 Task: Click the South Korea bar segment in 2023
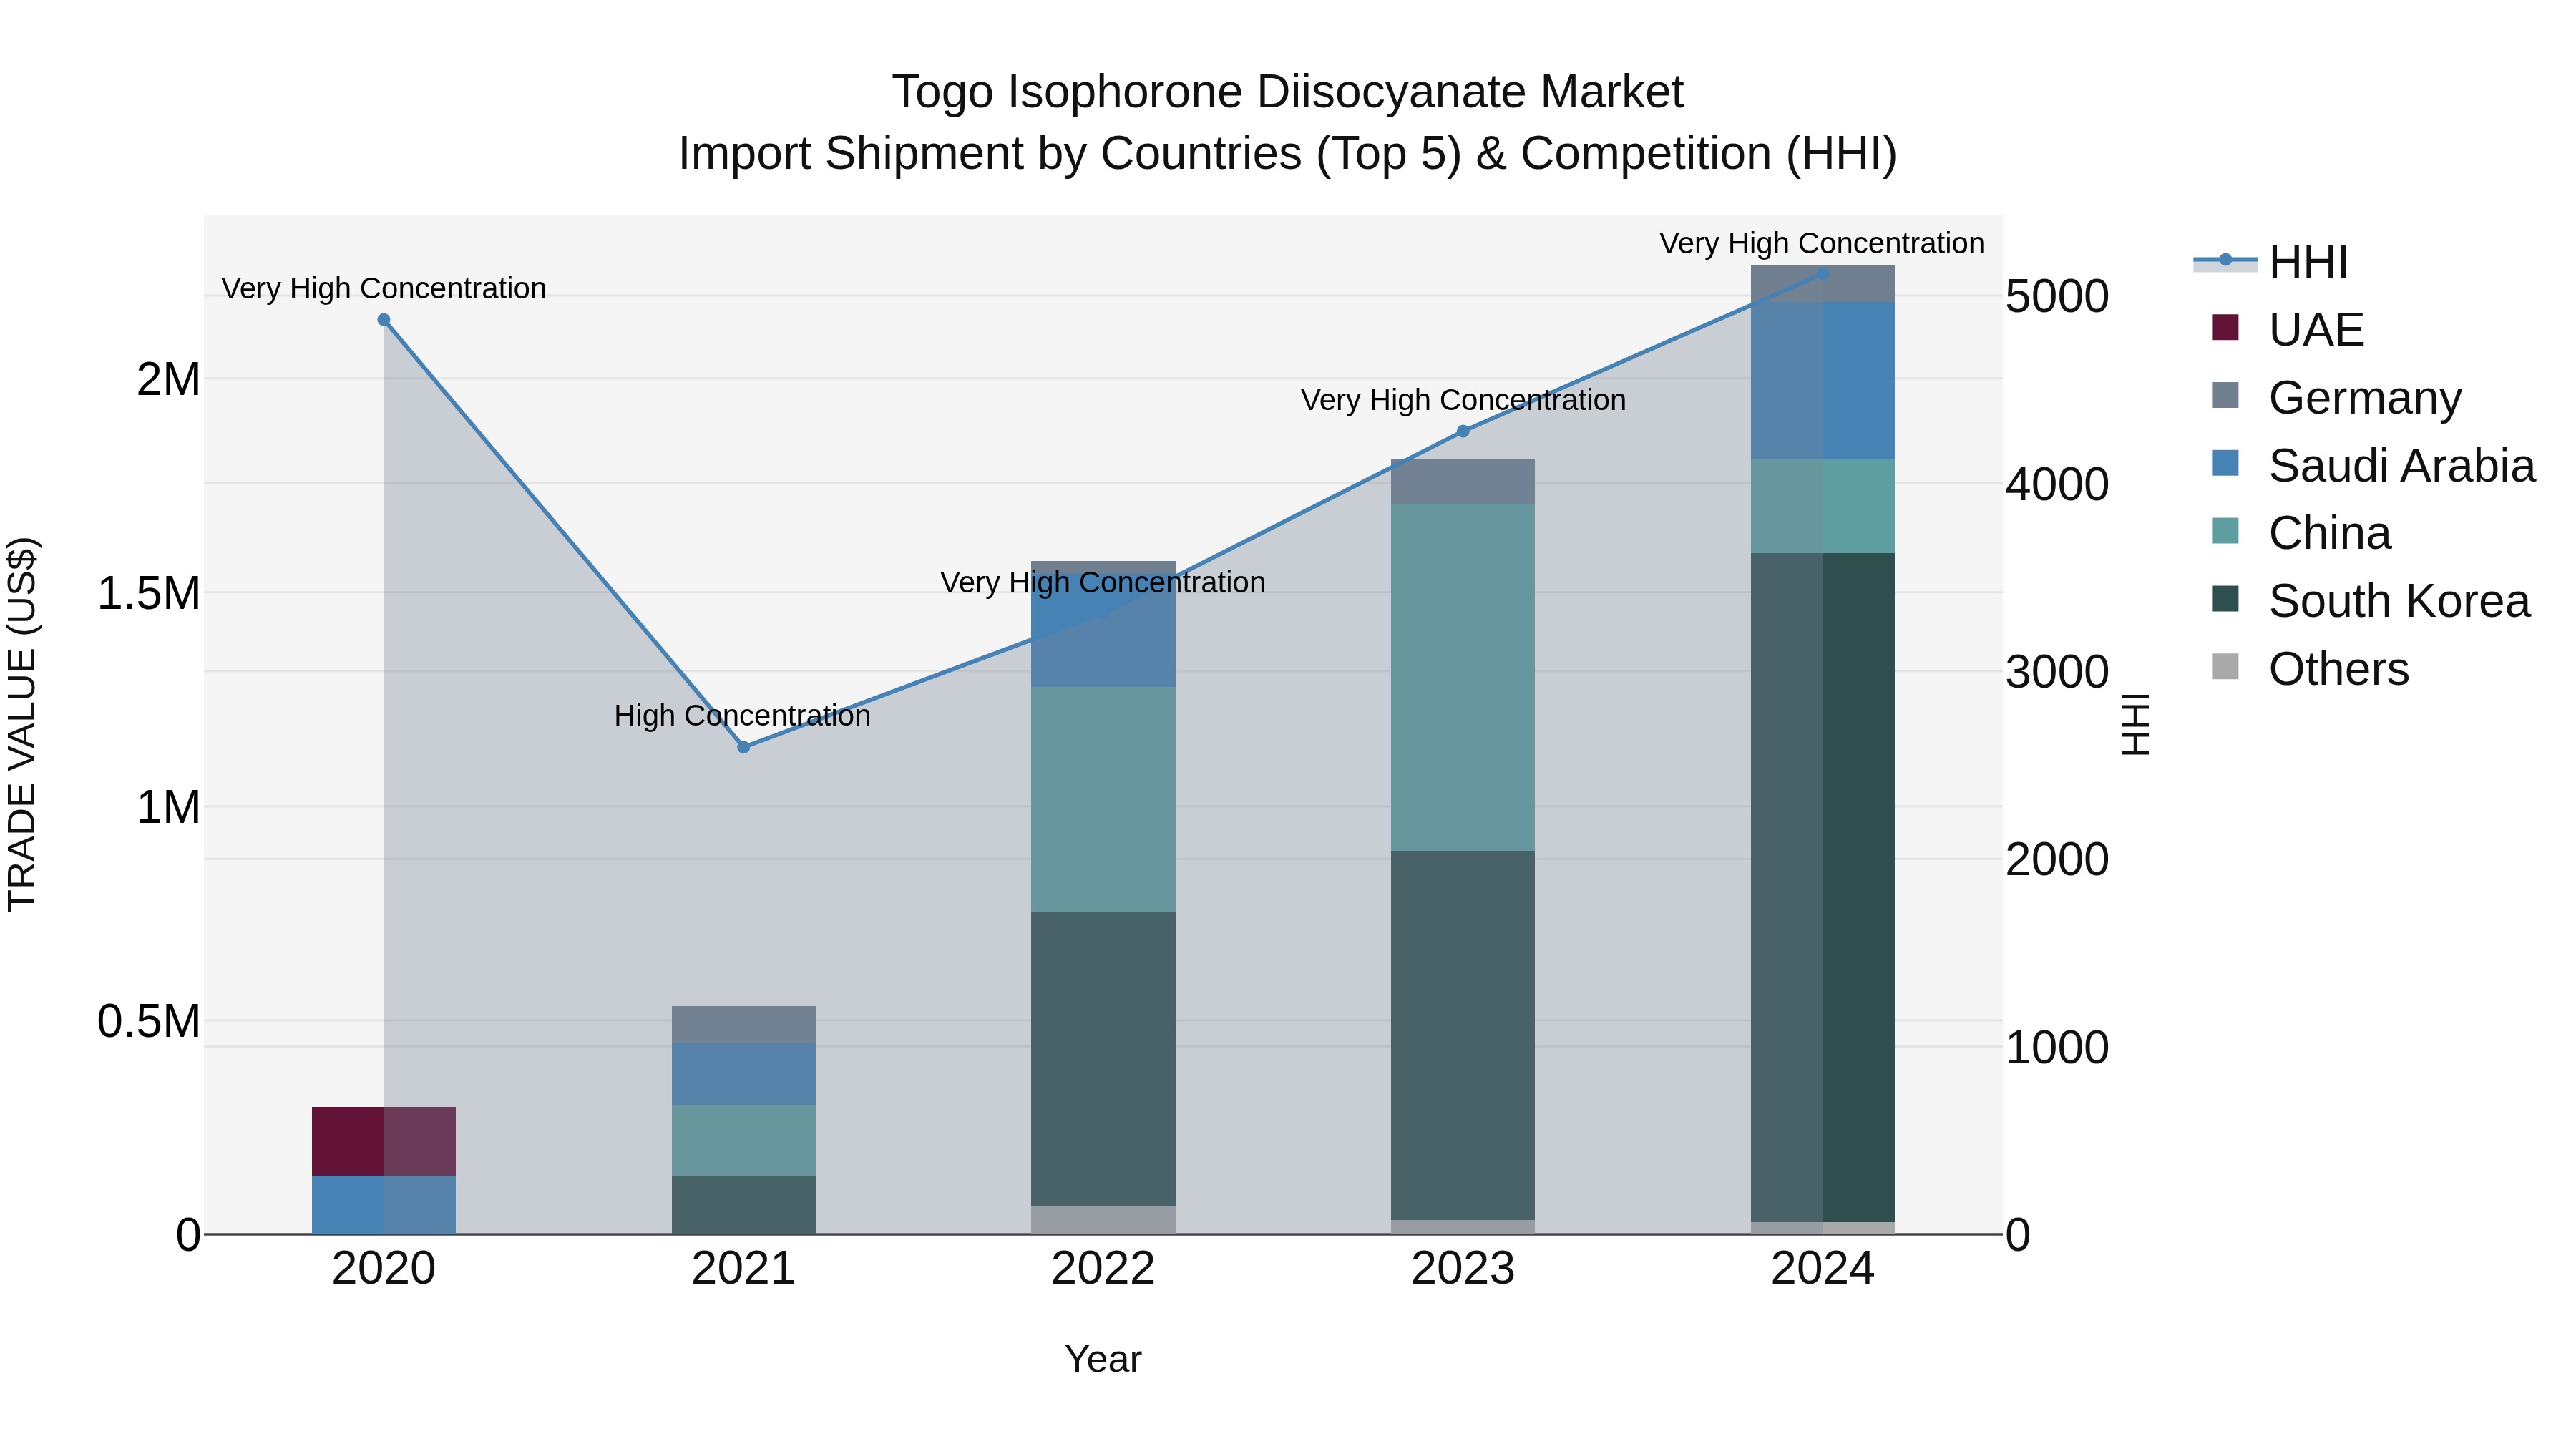coord(1463,1035)
